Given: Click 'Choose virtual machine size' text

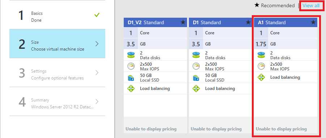Looking at the screenshot, I should [x=58, y=49].
